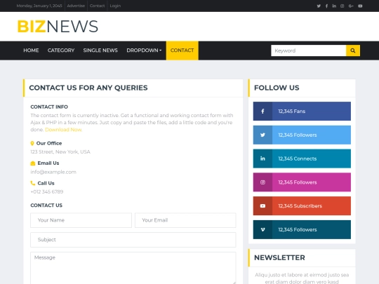Viewport: 379px width, 284px height.
Task: Click the yellow search magnifier button
Action: [x=353, y=50]
